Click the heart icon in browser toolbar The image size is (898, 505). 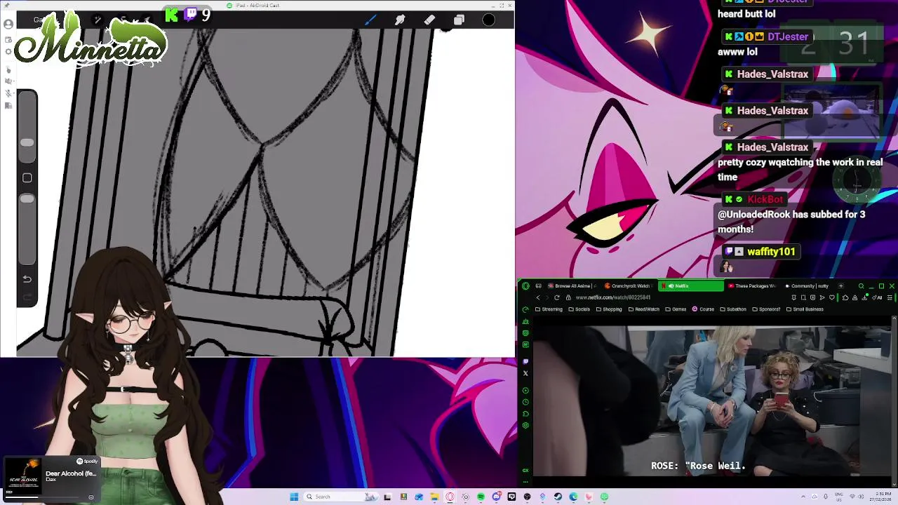(x=832, y=297)
